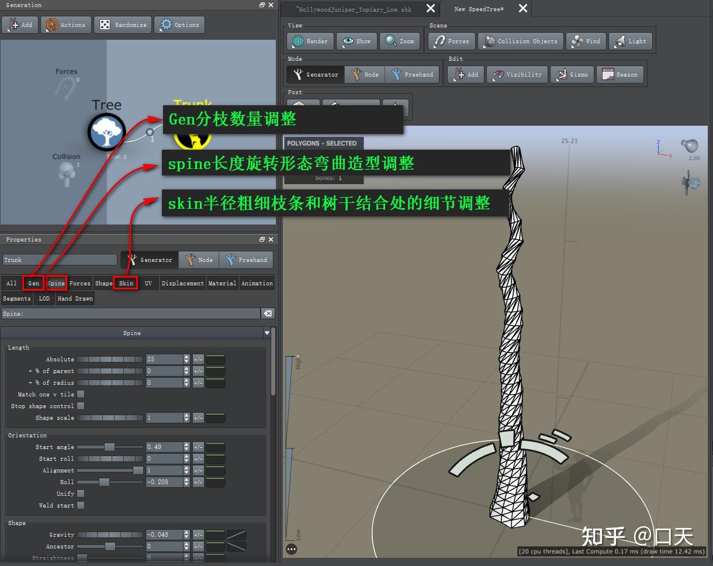The width and height of the screenshot is (713, 566).
Task: Toggle the Gizmo button
Action: [572, 74]
